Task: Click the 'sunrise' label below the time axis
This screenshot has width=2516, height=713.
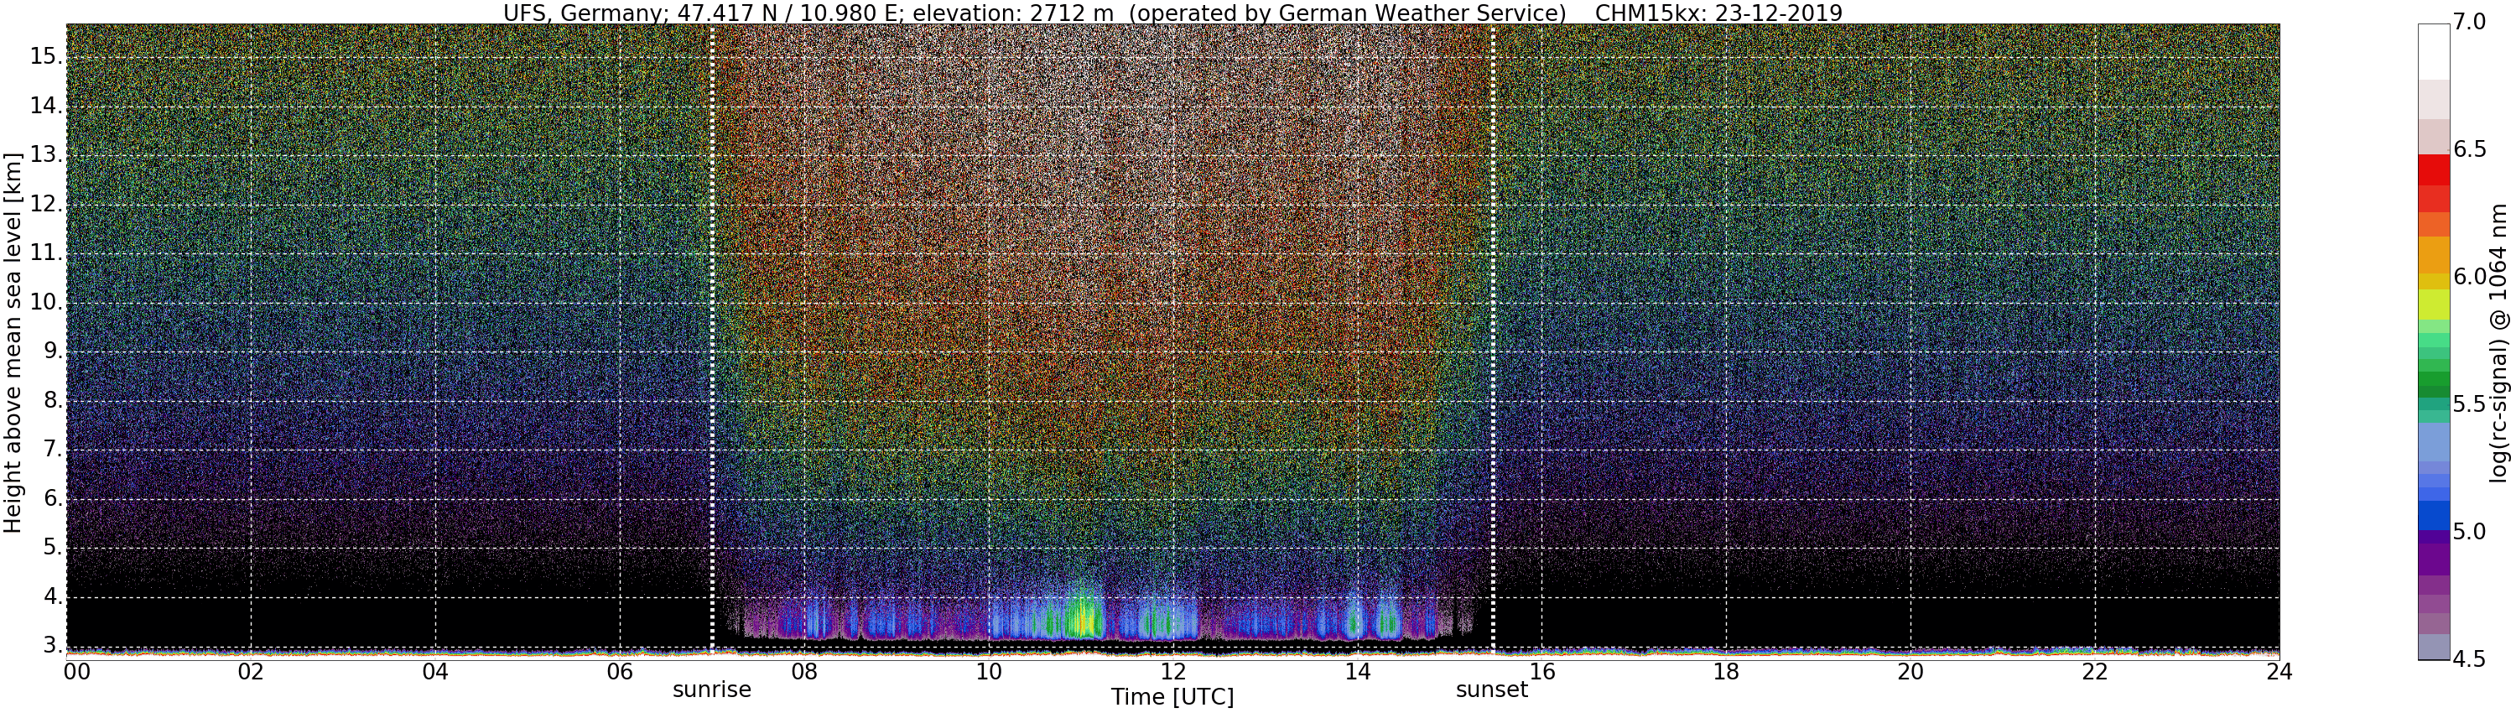Action: (712, 690)
